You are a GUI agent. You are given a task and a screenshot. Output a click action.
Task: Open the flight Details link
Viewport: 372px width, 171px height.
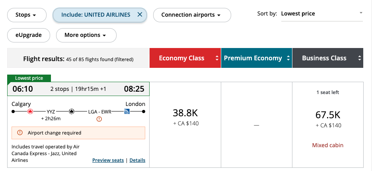137,160
